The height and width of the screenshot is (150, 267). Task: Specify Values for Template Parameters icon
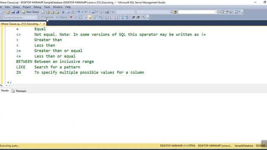(144, 17)
